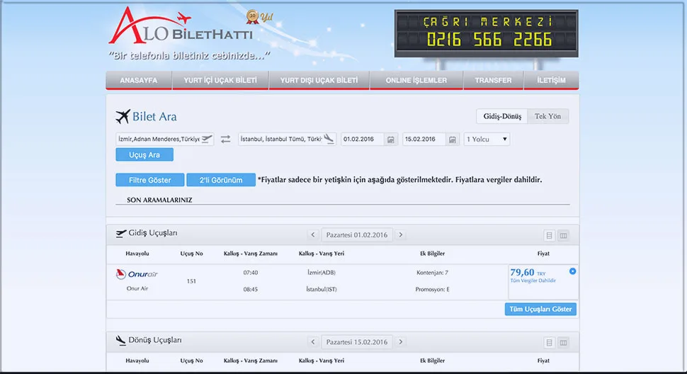
Task: Click the 2'li Görünüm button
Action: point(221,180)
